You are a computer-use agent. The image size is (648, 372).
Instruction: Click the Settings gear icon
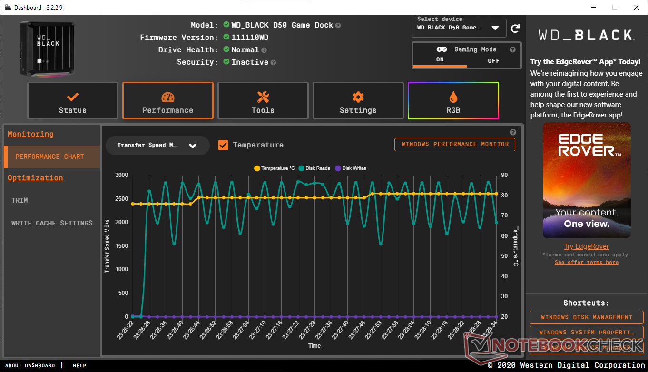click(358, 97)
